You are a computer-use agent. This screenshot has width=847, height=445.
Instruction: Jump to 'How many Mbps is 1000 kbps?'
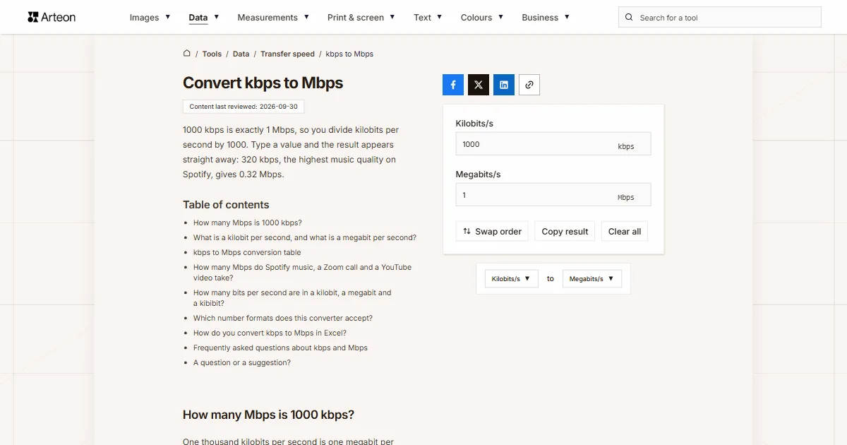[x=248, y=222]
